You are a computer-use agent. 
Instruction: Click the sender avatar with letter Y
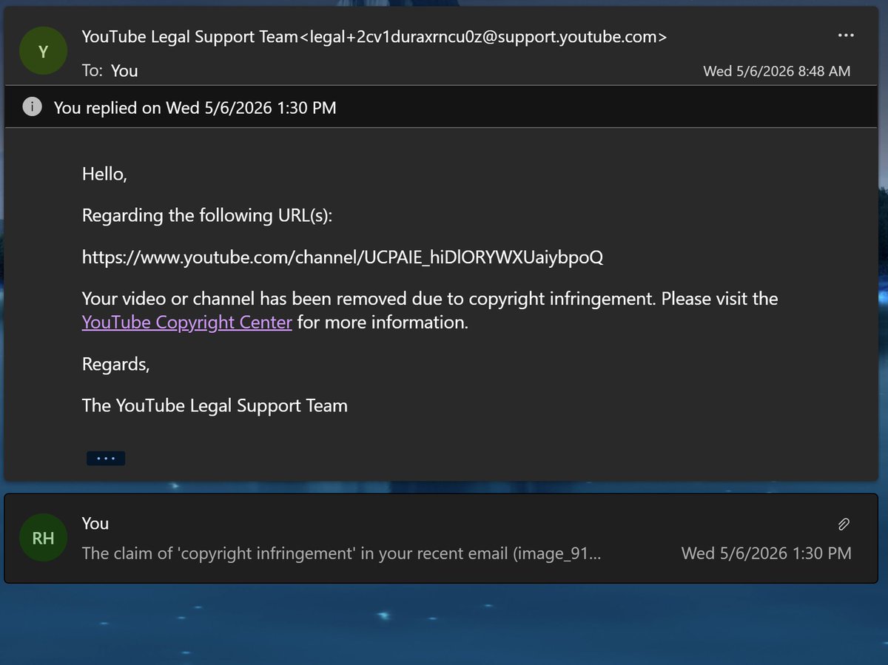click(x=44, y=51)
